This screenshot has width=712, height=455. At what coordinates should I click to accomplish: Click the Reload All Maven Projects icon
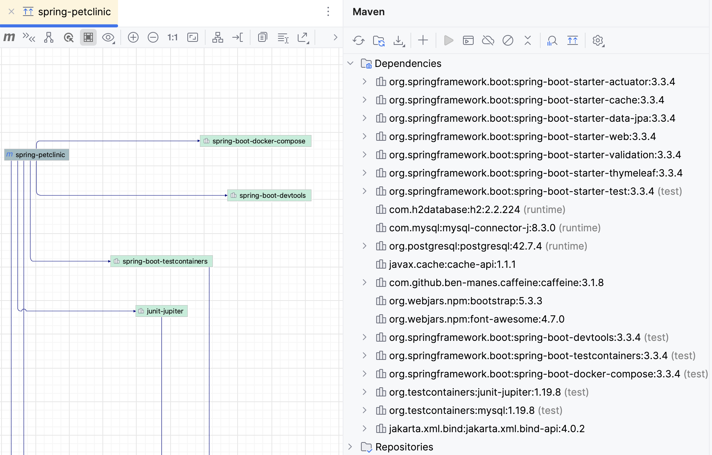(358, 40)
